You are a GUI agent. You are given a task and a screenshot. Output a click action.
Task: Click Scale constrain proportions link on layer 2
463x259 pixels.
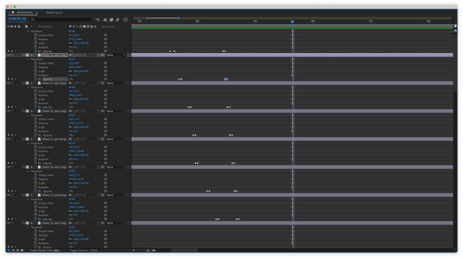click(x=70, y=71)
